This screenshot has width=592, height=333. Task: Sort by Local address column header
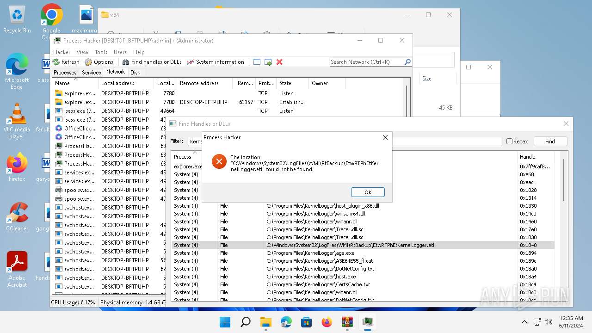tap(126, 83)
